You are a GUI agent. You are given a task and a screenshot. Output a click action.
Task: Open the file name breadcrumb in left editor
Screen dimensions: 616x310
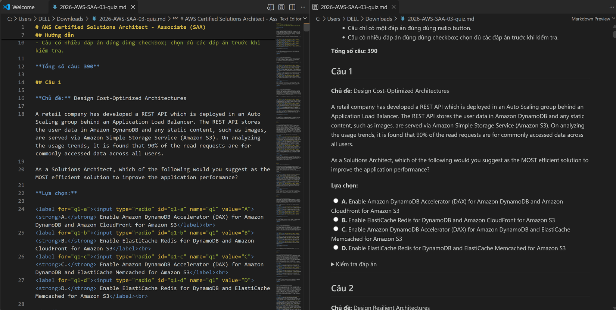132,19
